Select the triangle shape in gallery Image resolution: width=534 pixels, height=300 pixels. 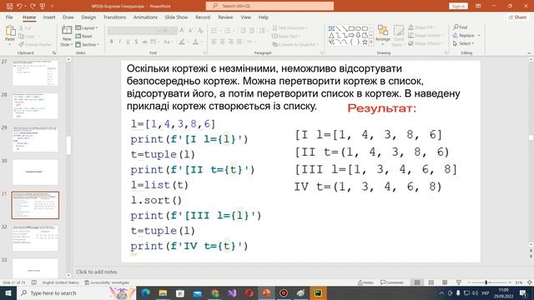[331, 35]
